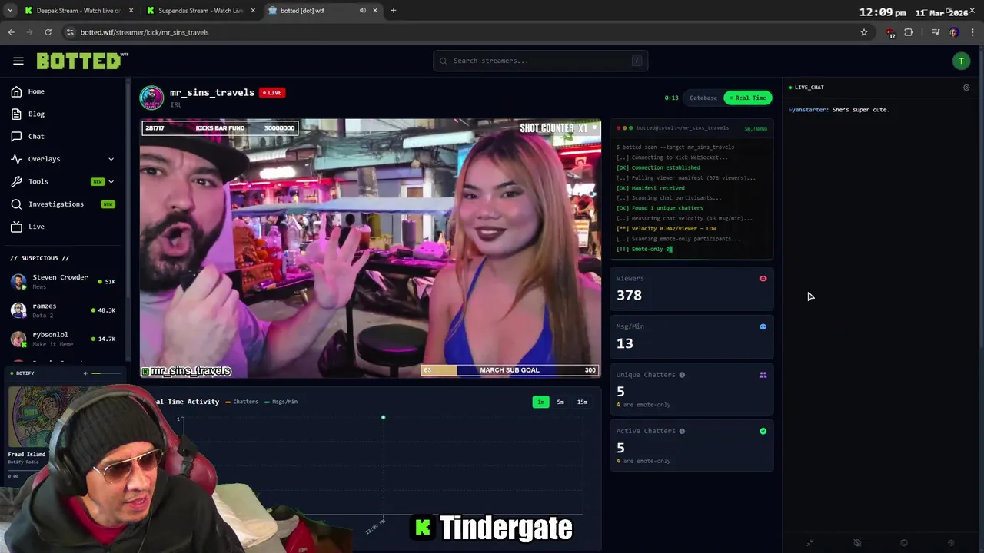Image resolution: width=984 pixels, height=553 pixels.
Task: Open the Home sidebar item
Action: point(61,91)
